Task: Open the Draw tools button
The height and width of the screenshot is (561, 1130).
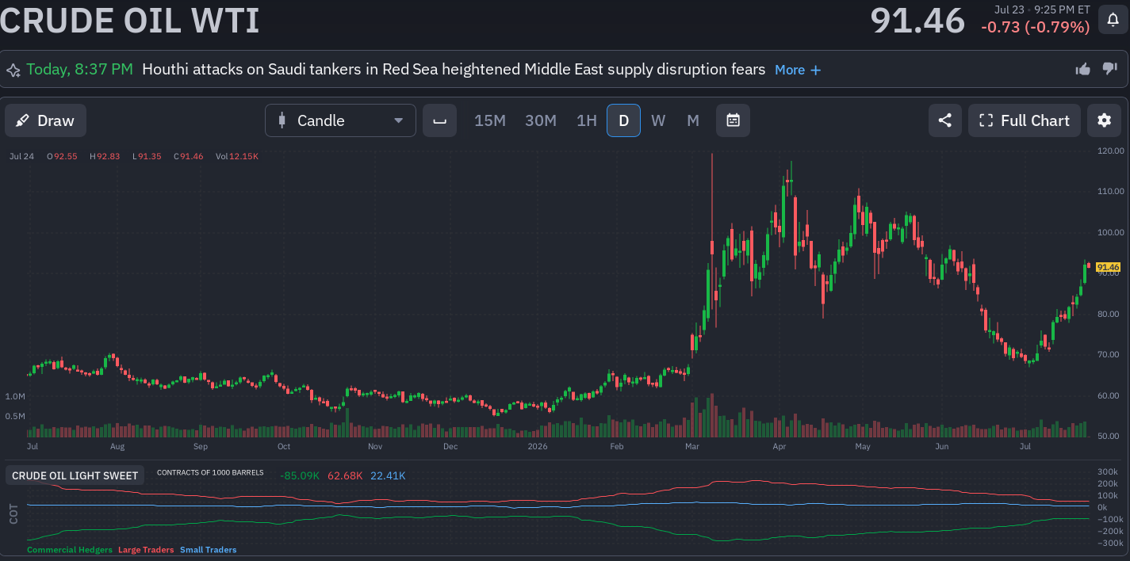Action: (45, 120)
